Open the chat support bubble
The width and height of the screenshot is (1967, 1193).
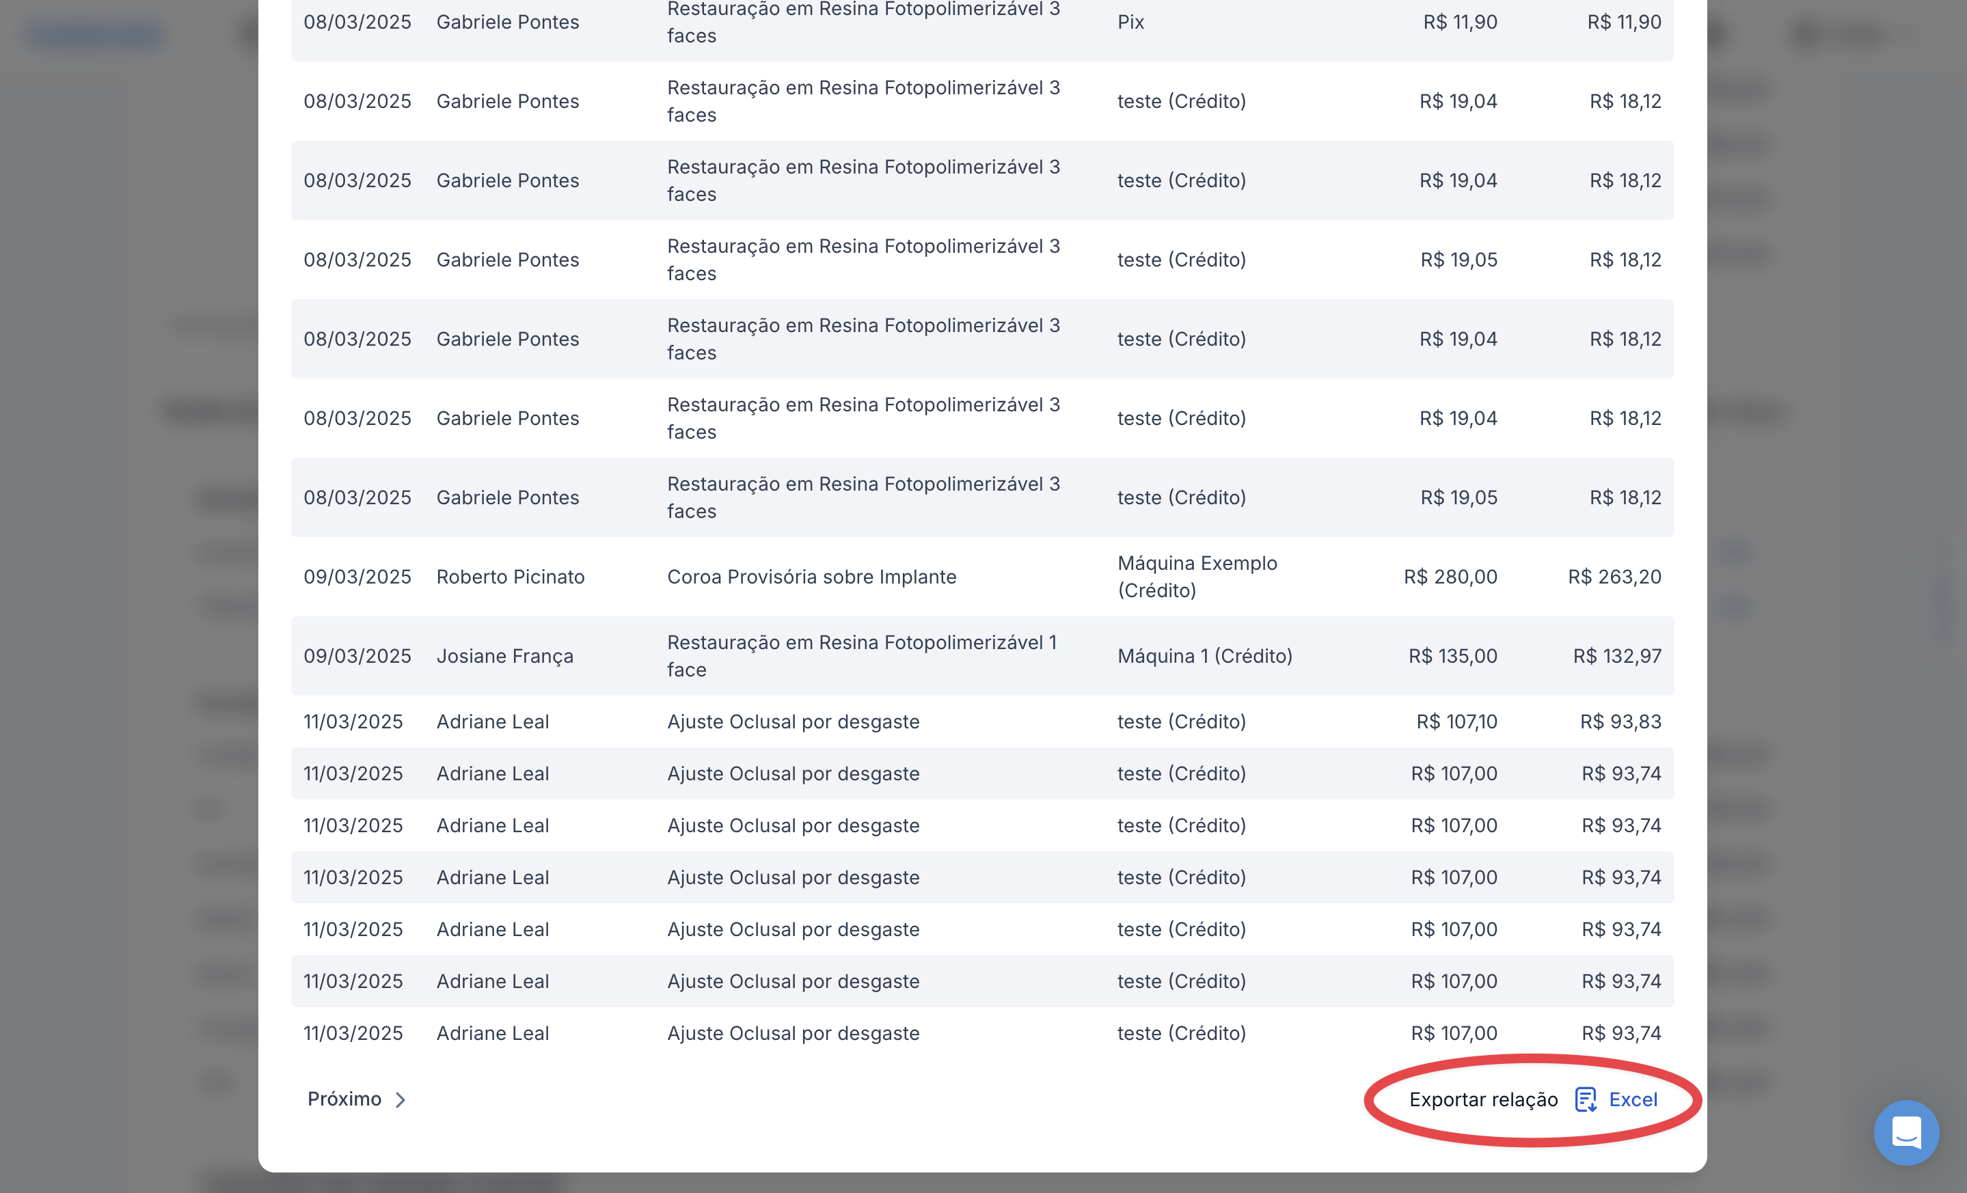click(1905, 1132)
